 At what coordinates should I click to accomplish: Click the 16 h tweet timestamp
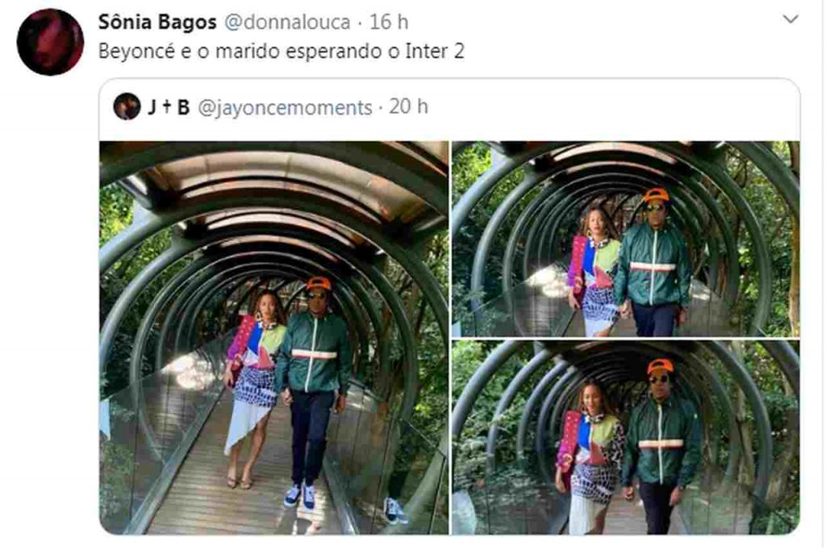(389, 22)
